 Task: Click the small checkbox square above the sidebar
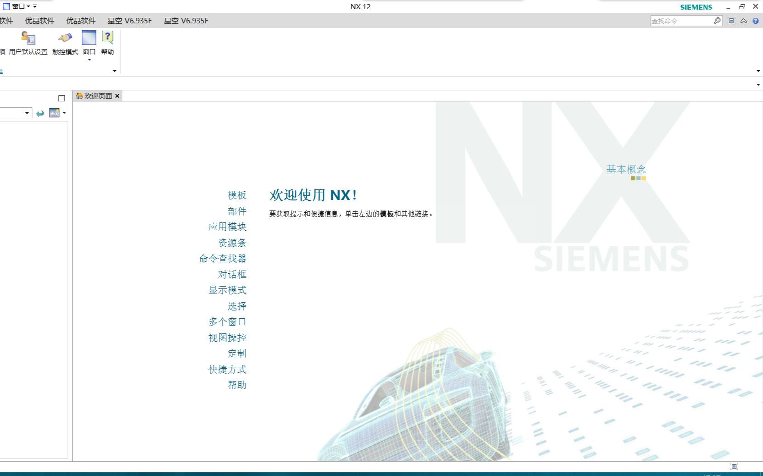click(62, 98)
